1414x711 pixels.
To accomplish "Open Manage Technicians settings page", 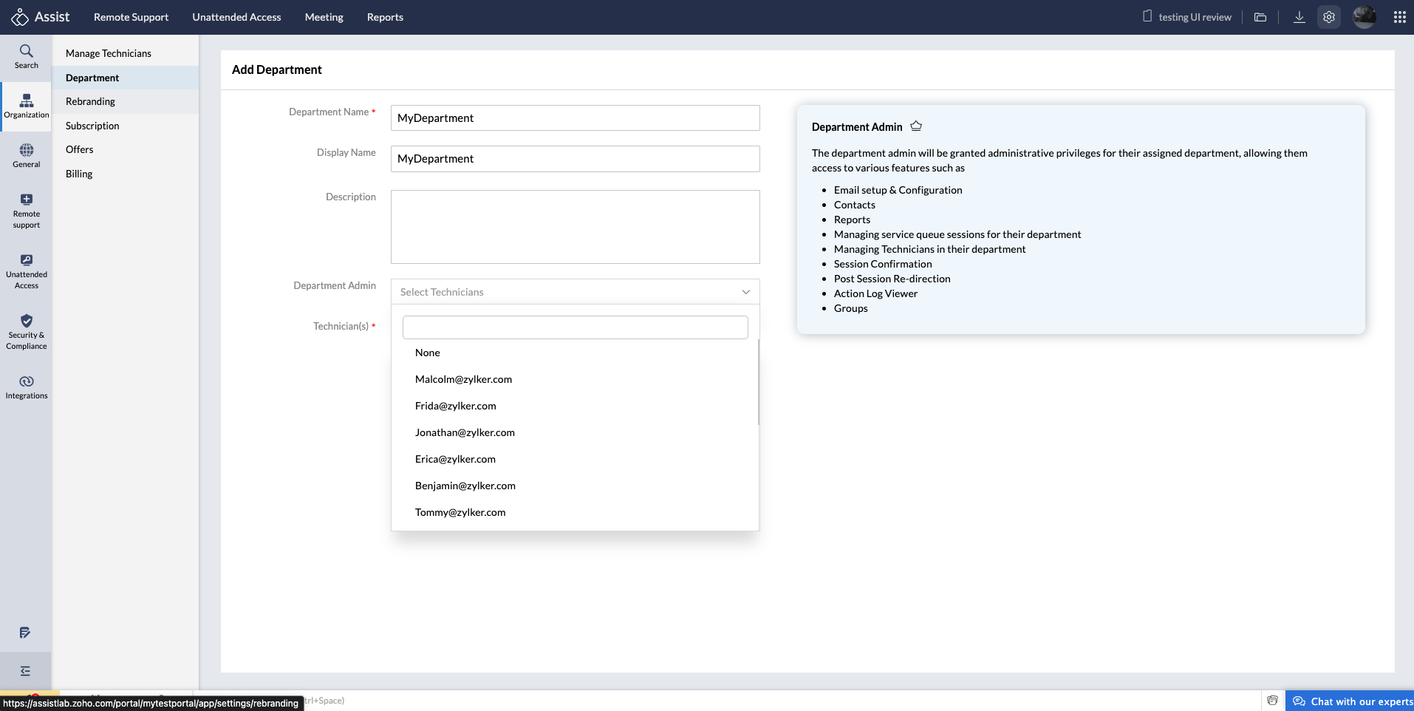I will pos(109,53).
